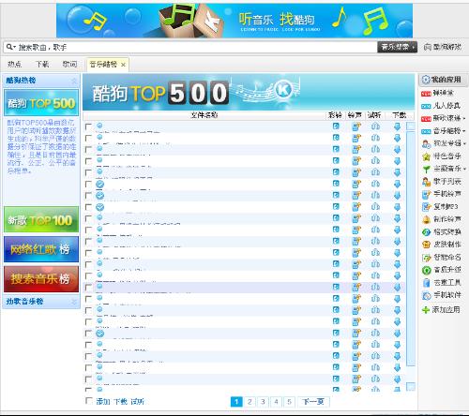Open the 酷狗 TOP 500 chart banner
469x416 pixels.
point(41,103)
